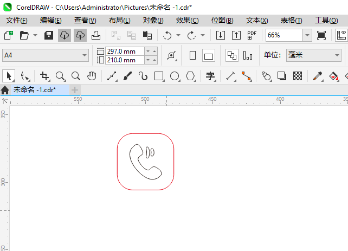
Task: Click the Copy icon
Action: point(132,35)
